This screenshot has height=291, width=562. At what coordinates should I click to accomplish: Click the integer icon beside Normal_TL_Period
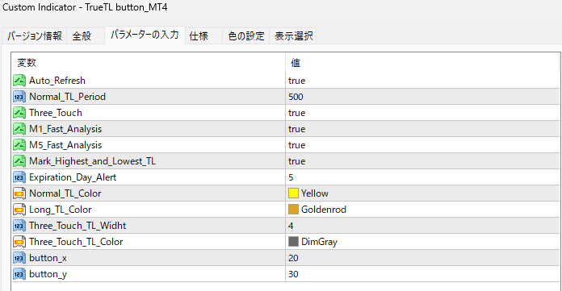click(19, 97)
